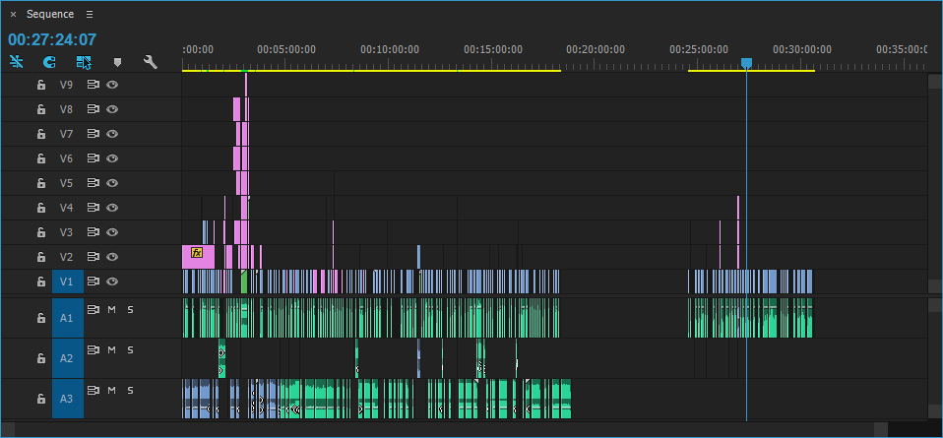
Task: Select the V2 track label
Action: tap(66, 257)
